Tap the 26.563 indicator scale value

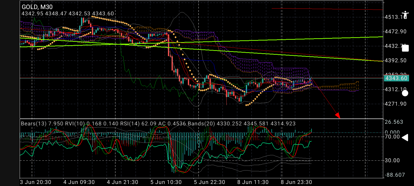point(394,122)
